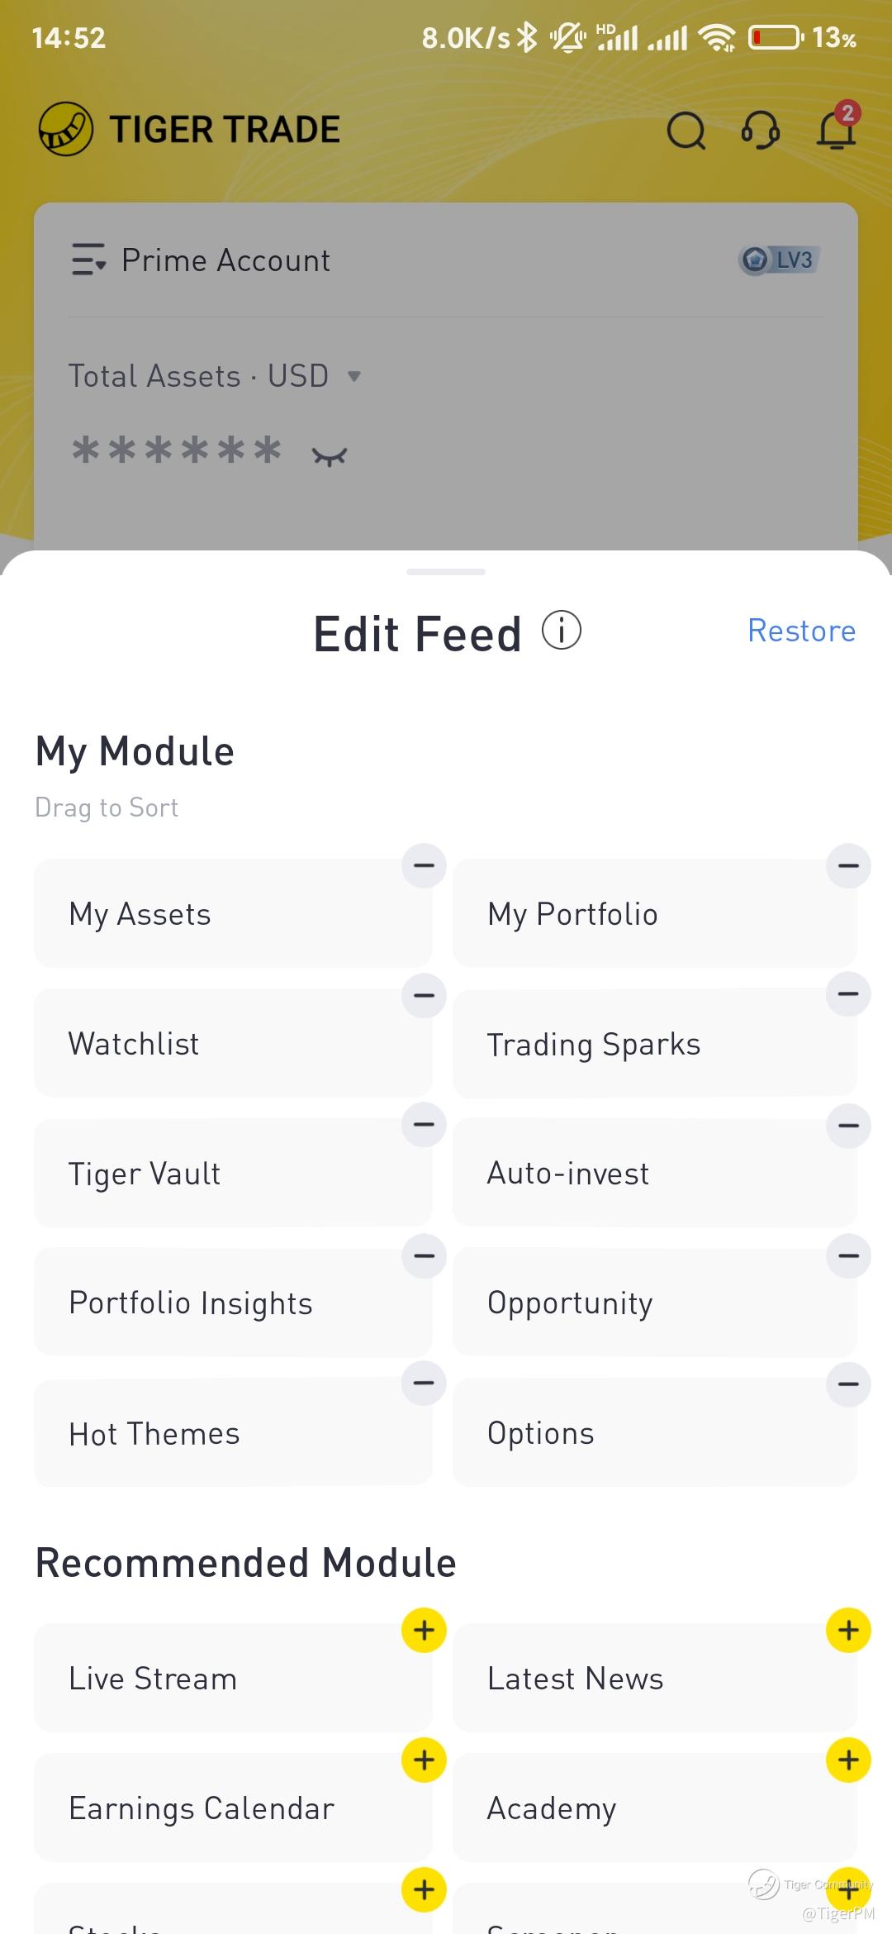The width and height of the screenshot is (892, 1934).
Task: Remove Tiger Vault module with minus icon
Action: 424,1124
